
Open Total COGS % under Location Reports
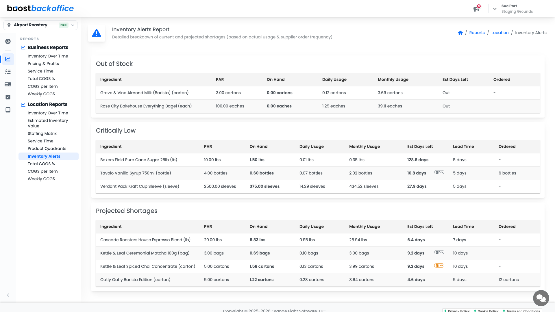tap(41, 164)
